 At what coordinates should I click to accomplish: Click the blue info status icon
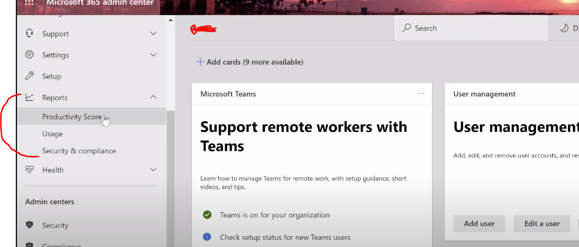(x=207, y=237)
